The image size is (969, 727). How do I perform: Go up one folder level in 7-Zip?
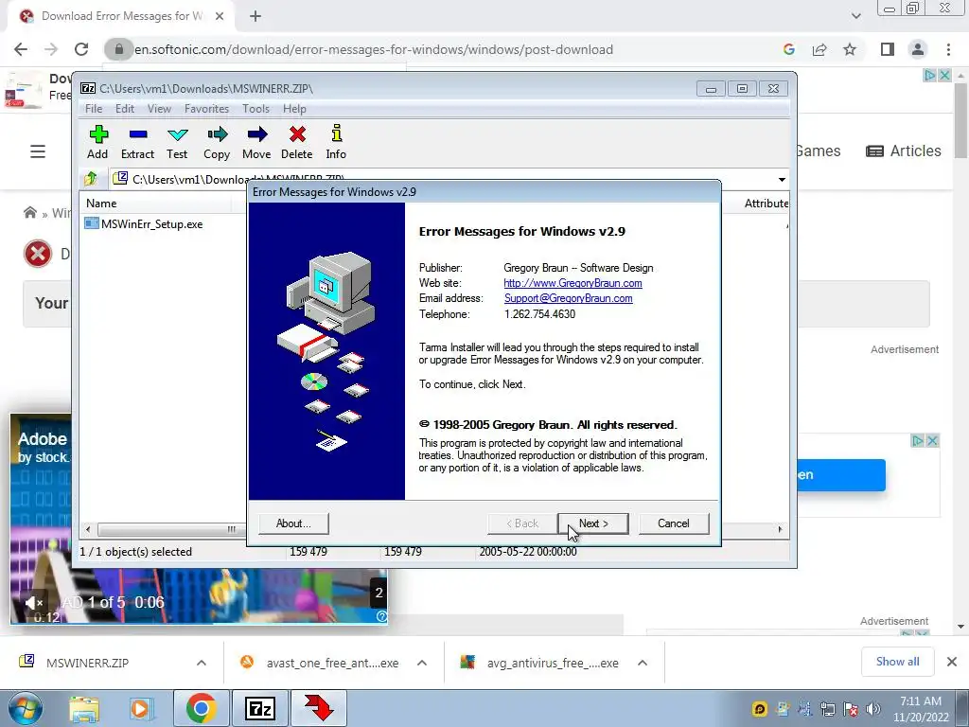tap(92, 179)
